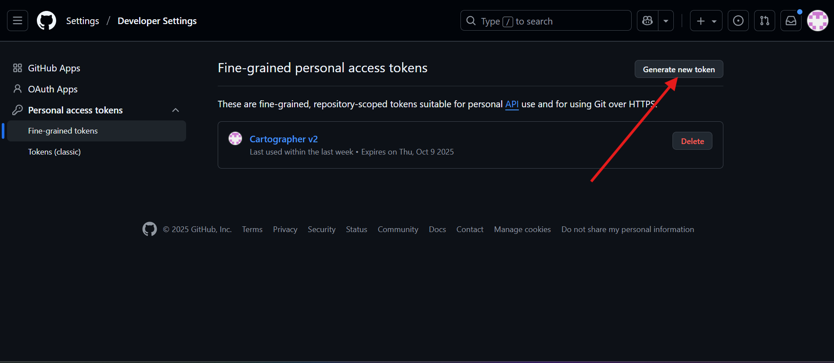
Task: Open the create new plus menu
Action: (706, 21)
